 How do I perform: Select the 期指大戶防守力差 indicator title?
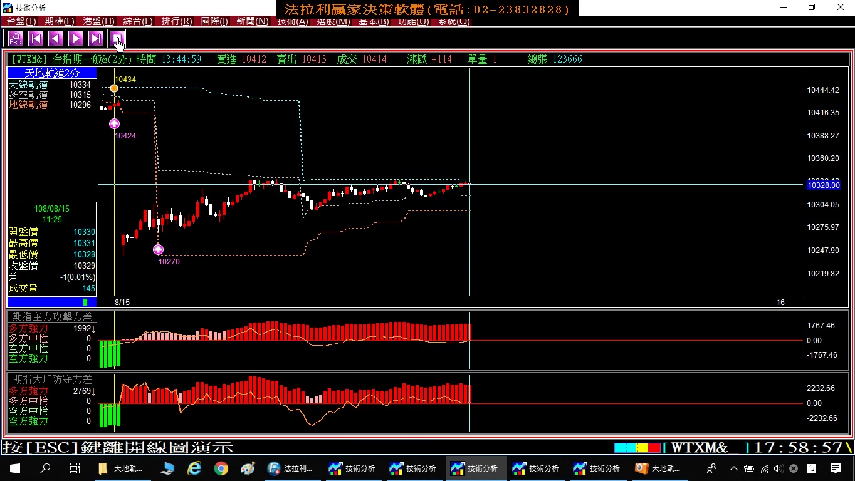pos(52,380)
